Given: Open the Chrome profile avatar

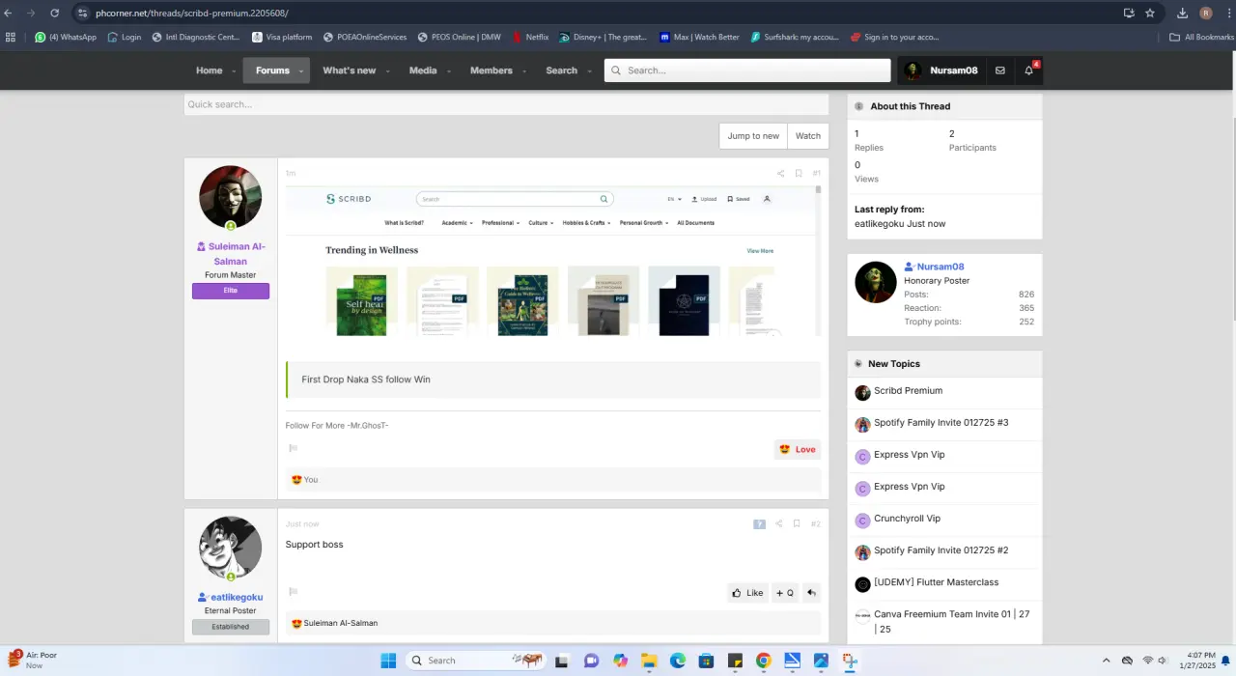Looking at the screenshot, I should pos(1206,13).
